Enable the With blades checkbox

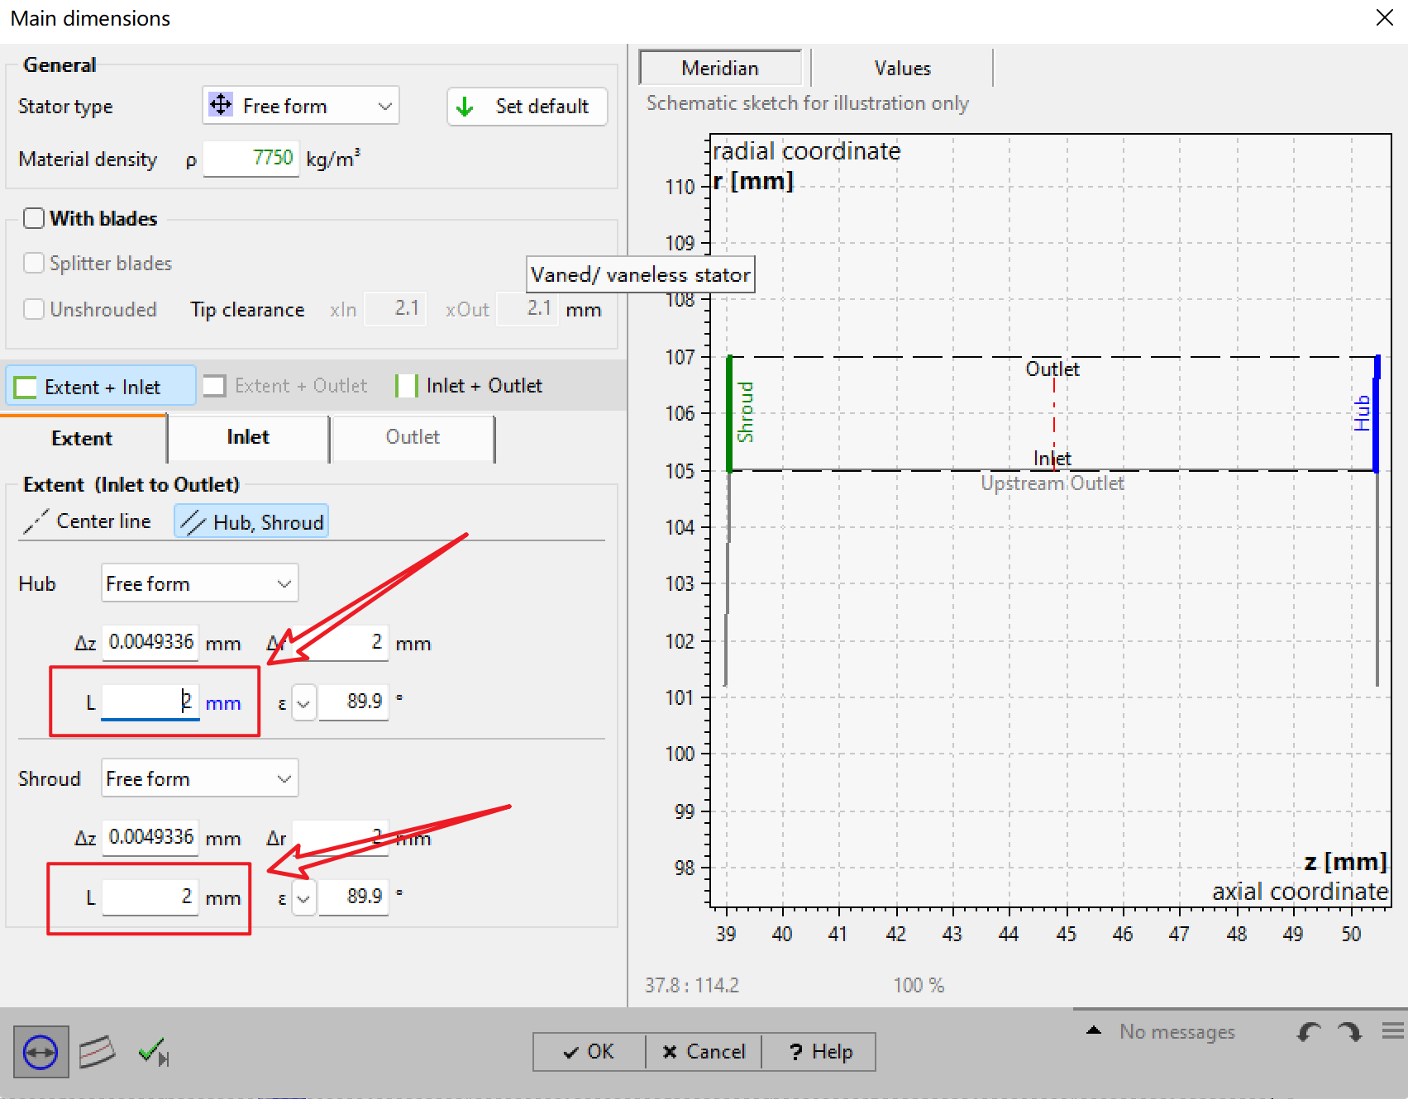(34, 218)
